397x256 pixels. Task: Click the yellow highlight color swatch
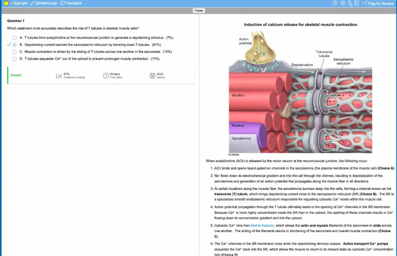pyautogui.click(x=7, y=3)
